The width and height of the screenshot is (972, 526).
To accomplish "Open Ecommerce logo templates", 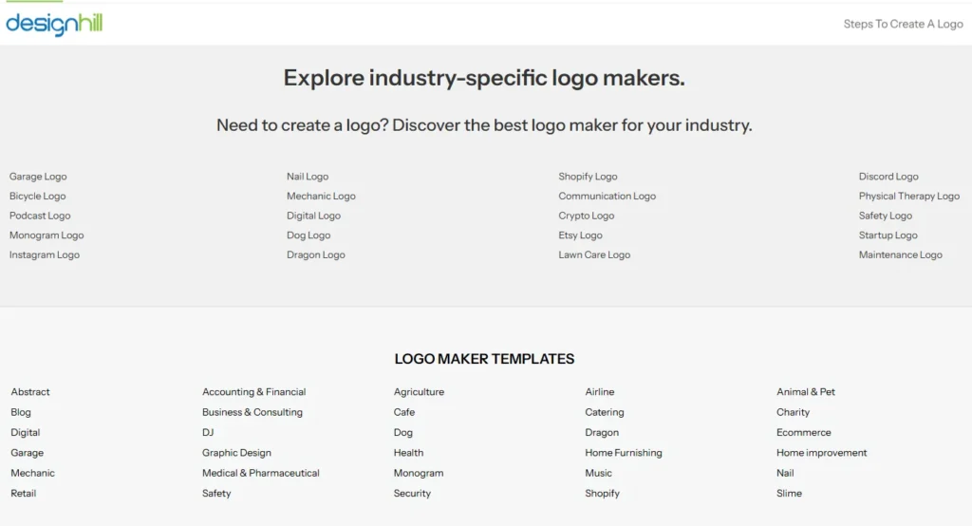I will coord(803,432).
